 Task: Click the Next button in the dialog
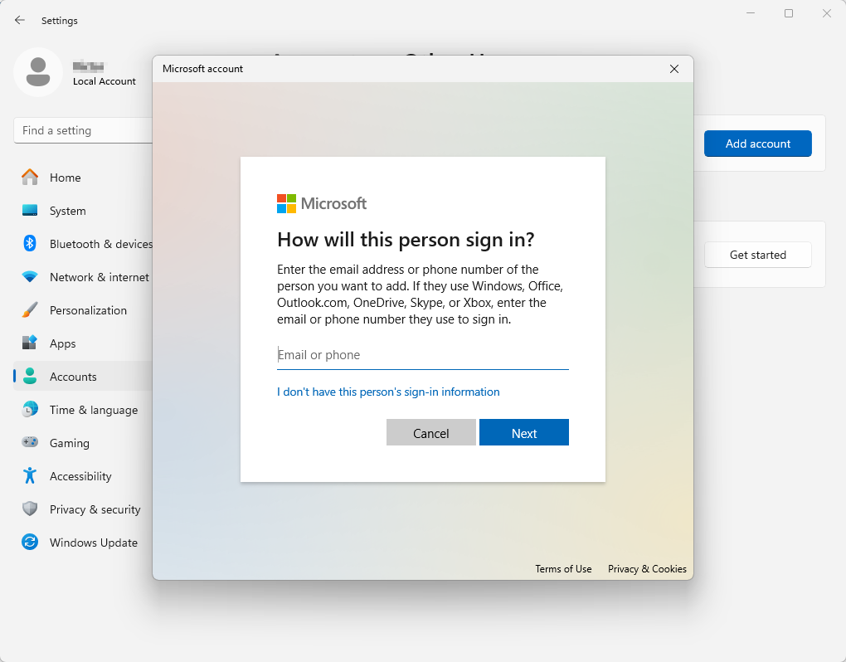pyautogui.click(x=523, y=432)
